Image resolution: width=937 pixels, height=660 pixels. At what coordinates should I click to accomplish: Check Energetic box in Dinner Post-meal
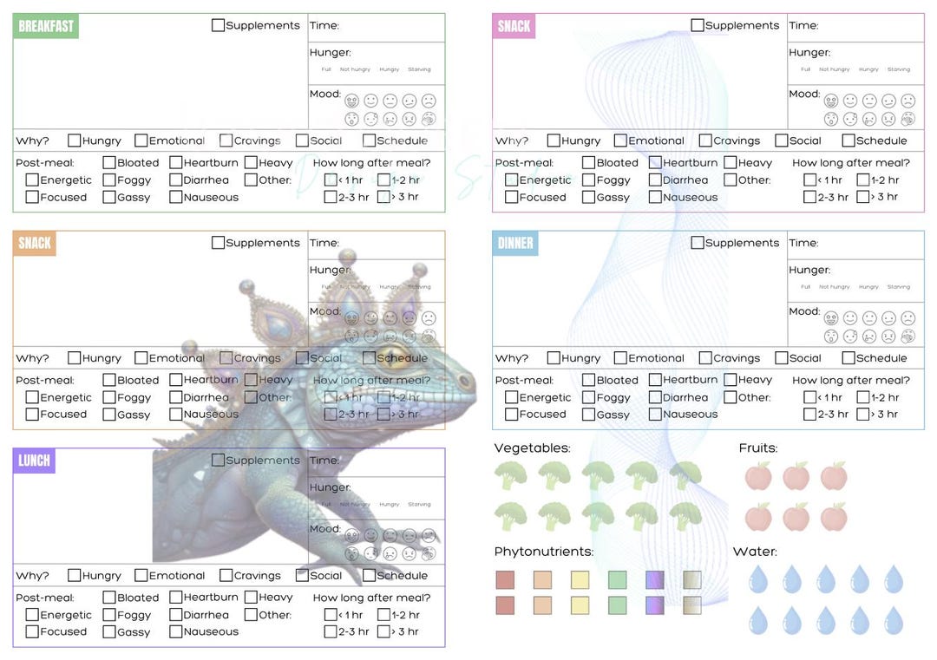511,397
